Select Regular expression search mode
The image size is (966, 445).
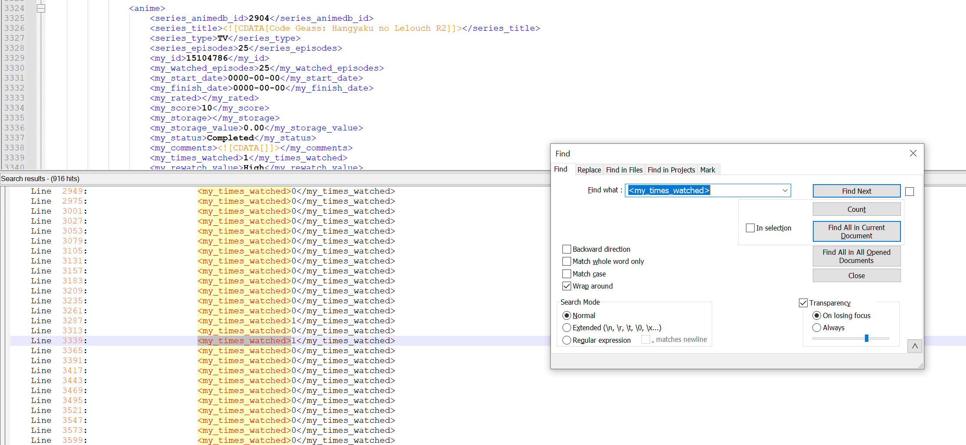point(567,340)
